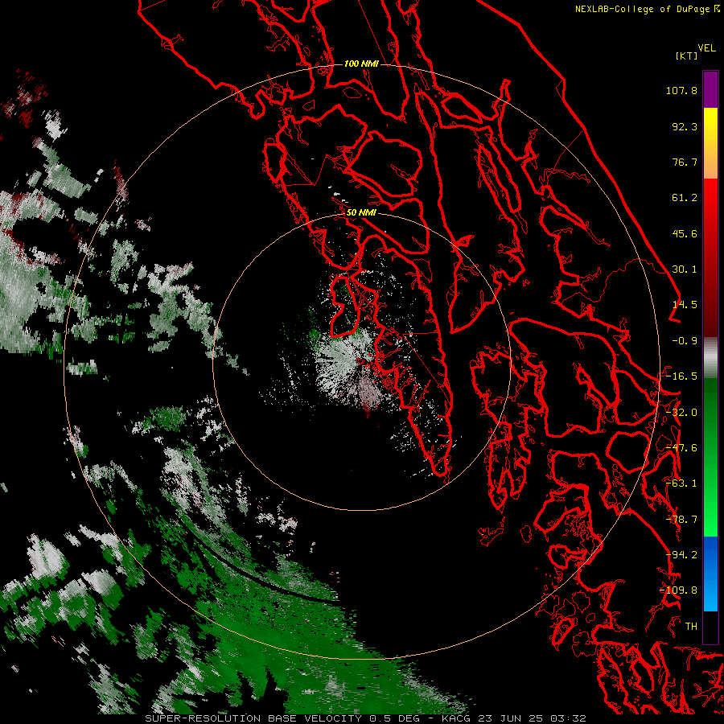724x724 pixels.
Task: Click the -109.8 legend value
Action: (678, 590)
